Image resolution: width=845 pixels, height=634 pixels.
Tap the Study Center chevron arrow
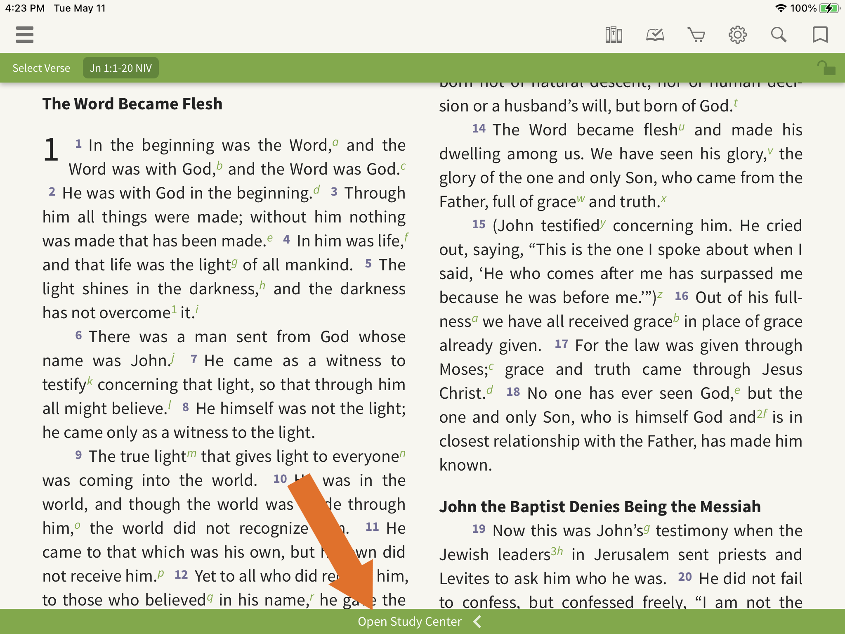(477, 622)
